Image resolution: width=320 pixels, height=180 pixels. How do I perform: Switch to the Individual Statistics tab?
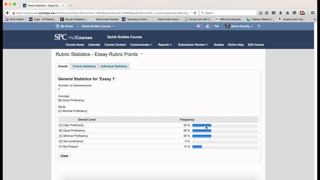tap(114, 66)
